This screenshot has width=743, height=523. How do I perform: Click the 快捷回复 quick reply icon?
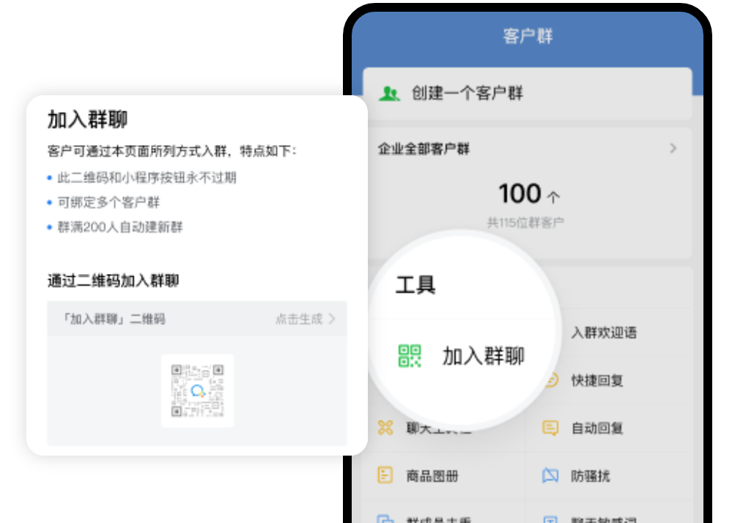551,381
